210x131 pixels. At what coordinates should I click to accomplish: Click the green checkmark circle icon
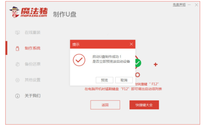(x=138, y=63)
